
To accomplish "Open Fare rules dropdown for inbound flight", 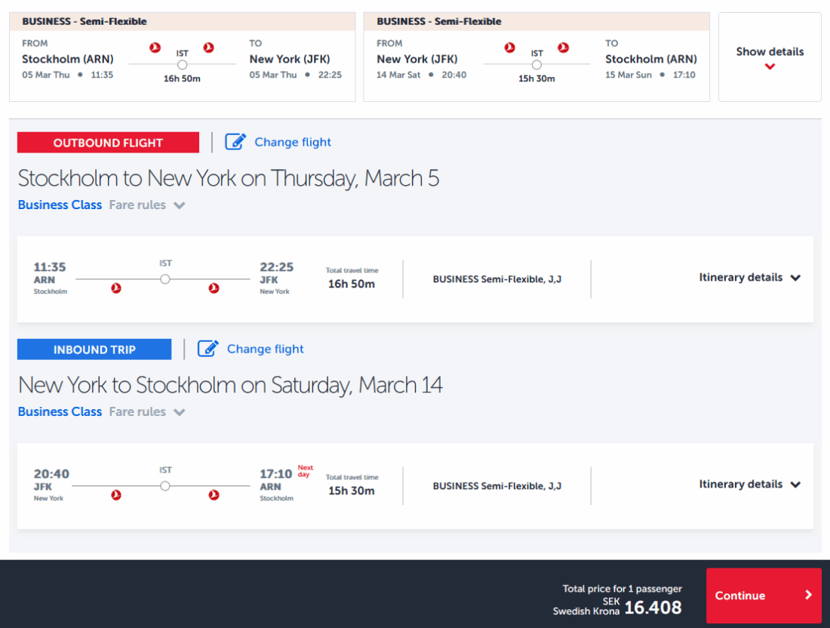I will (147, 412).
